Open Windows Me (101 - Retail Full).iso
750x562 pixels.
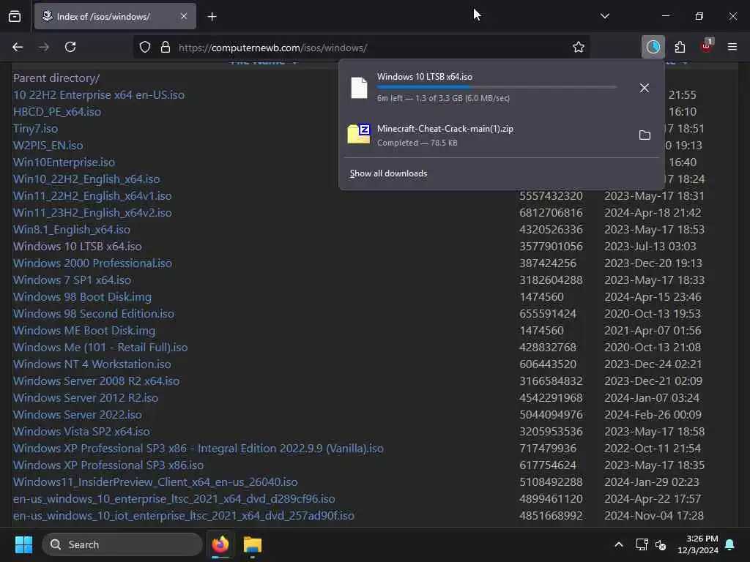tap(100, 348)
